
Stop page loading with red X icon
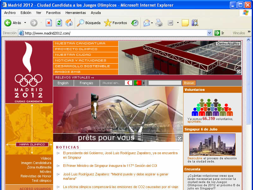tap(49, 23)
